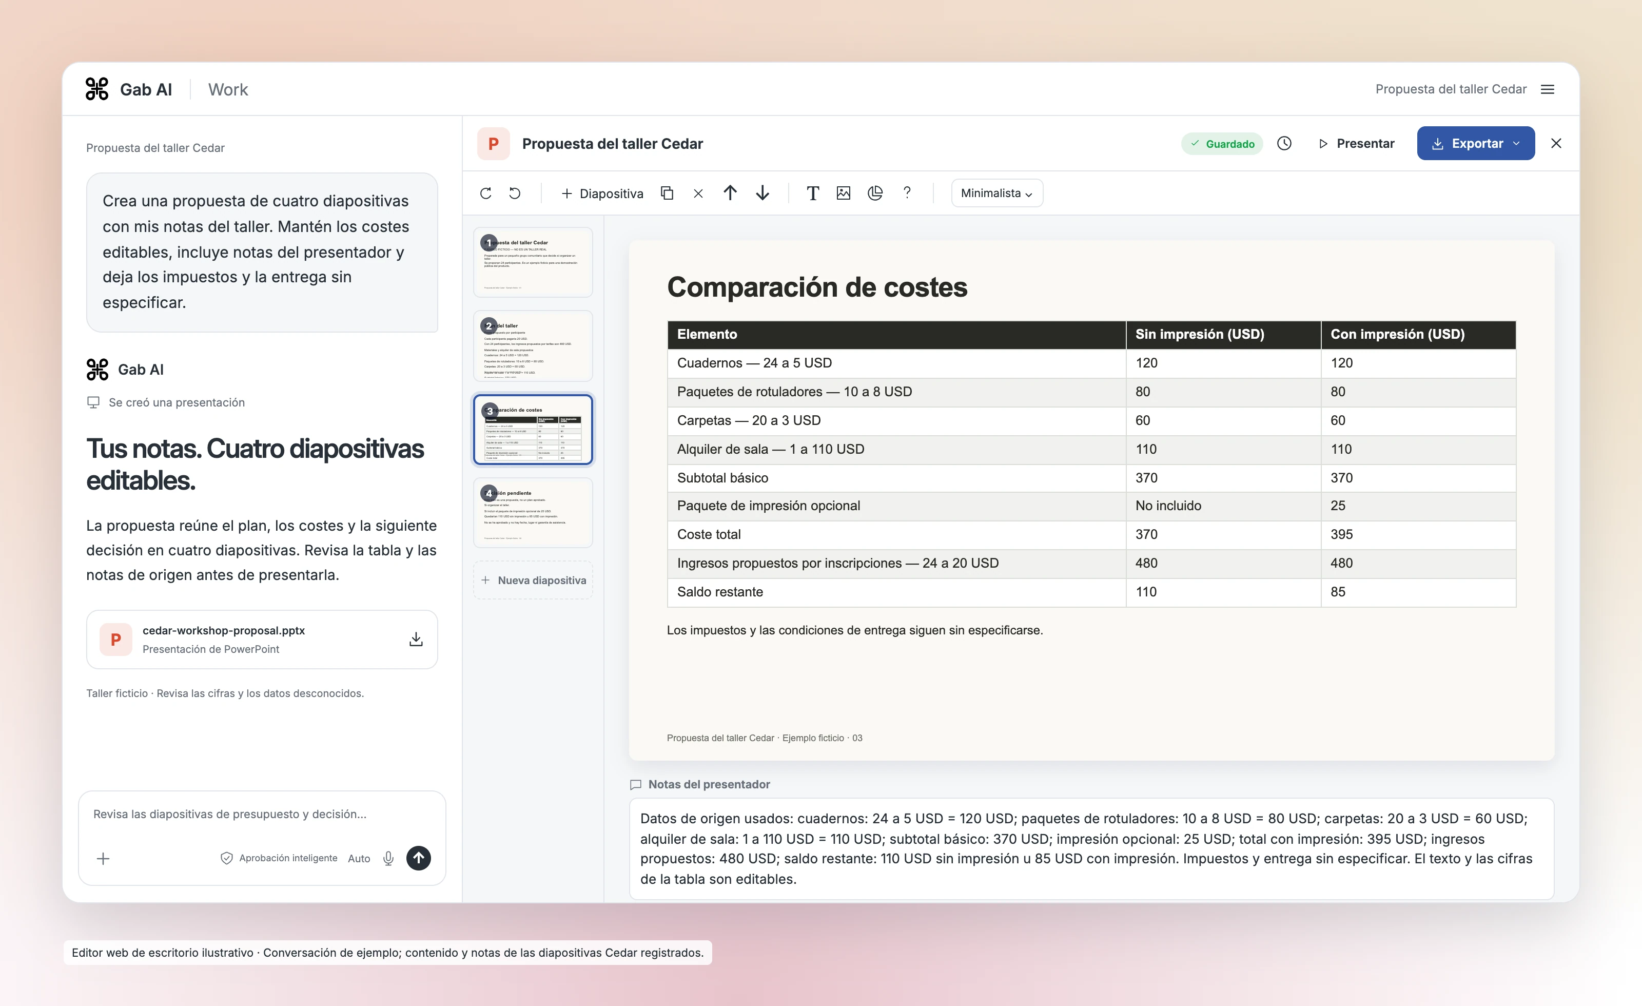The width and height of the screenshot is (1642, 1006).
Task: Select slide 1 thumbnail
Action: (533, 262)
